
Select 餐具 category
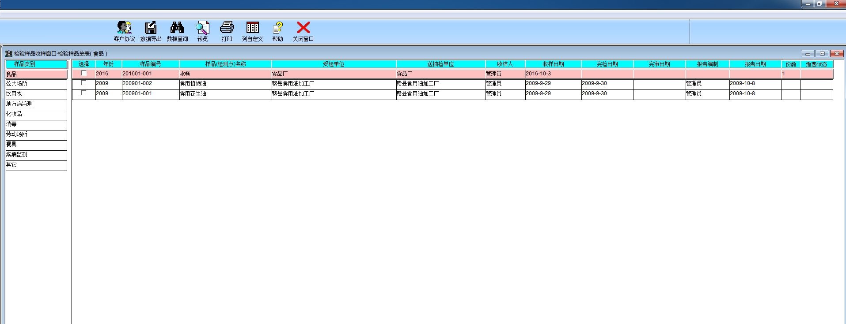tap(36, 145)
